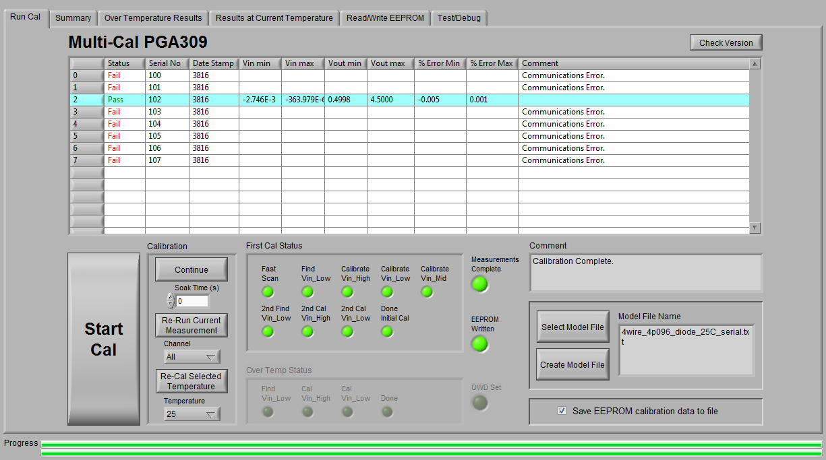Click the Over Temp Done LED
Viewport: 826px width, 460px height.
point(387,412)
